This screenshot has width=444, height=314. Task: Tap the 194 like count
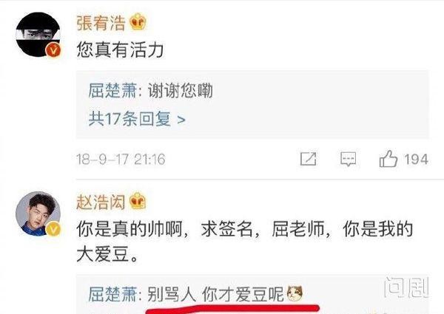click(x=416, y=160)
